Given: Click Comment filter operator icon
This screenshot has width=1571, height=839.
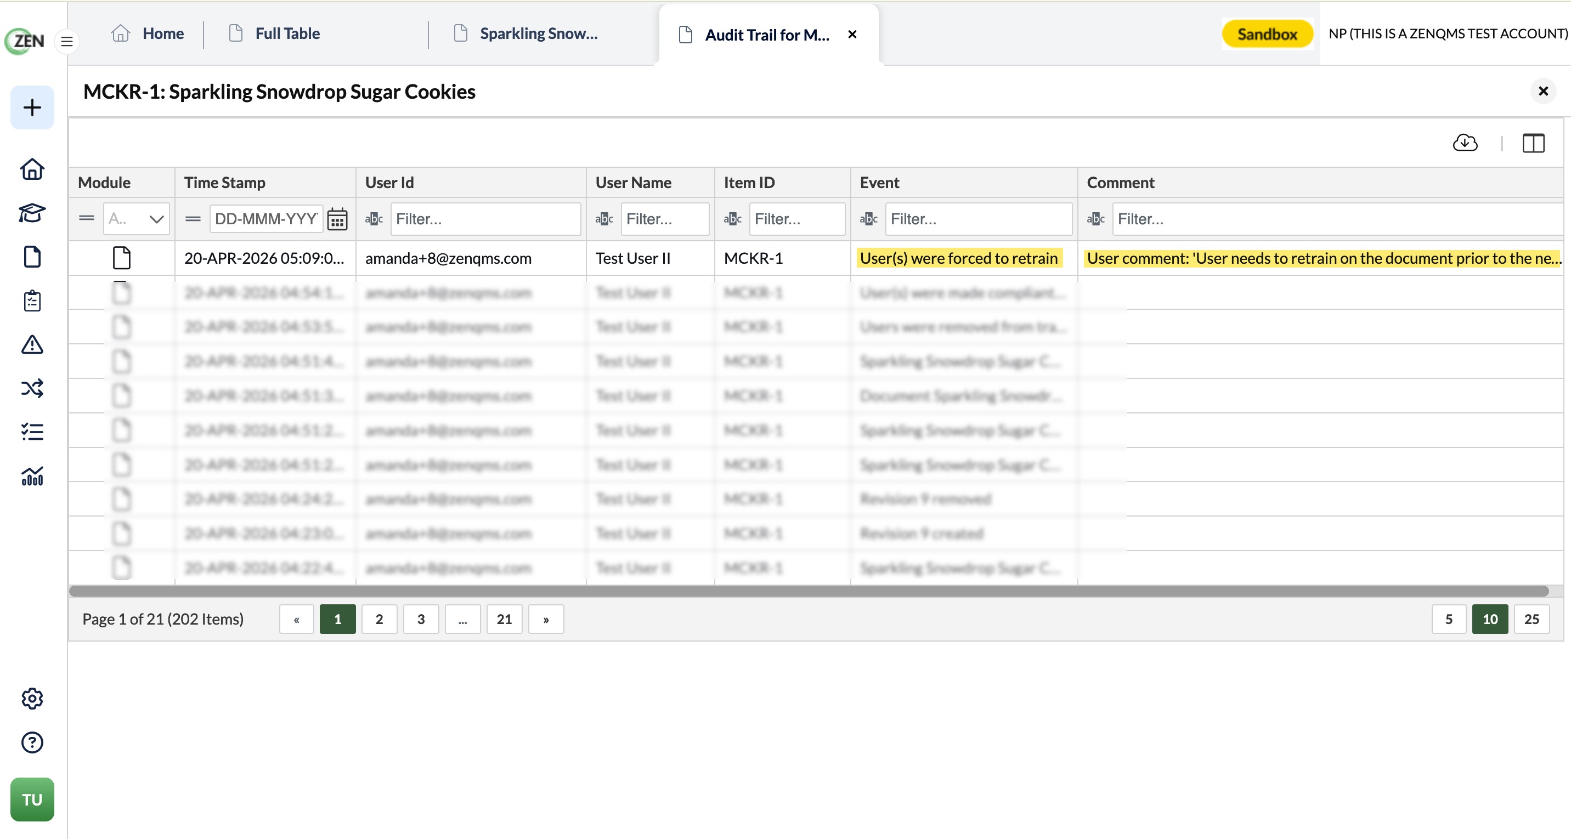Looking at the screenshot, I should [x=1095, y=219].
